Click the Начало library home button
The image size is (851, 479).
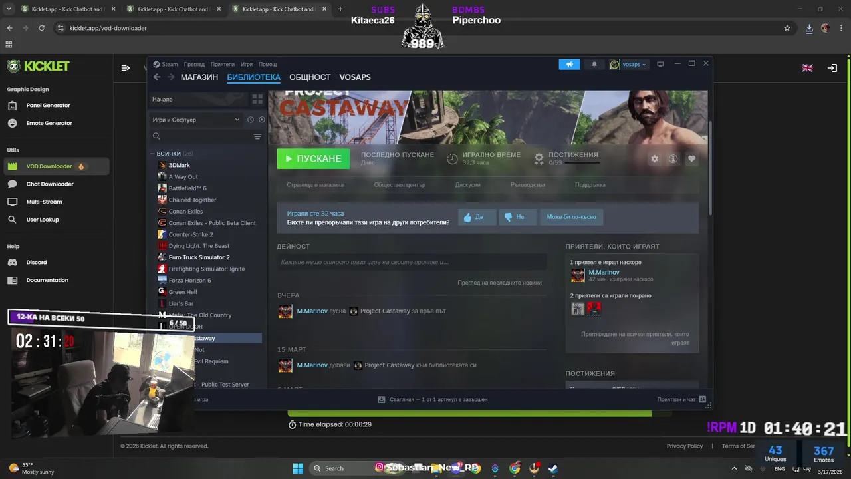(197, 99)
